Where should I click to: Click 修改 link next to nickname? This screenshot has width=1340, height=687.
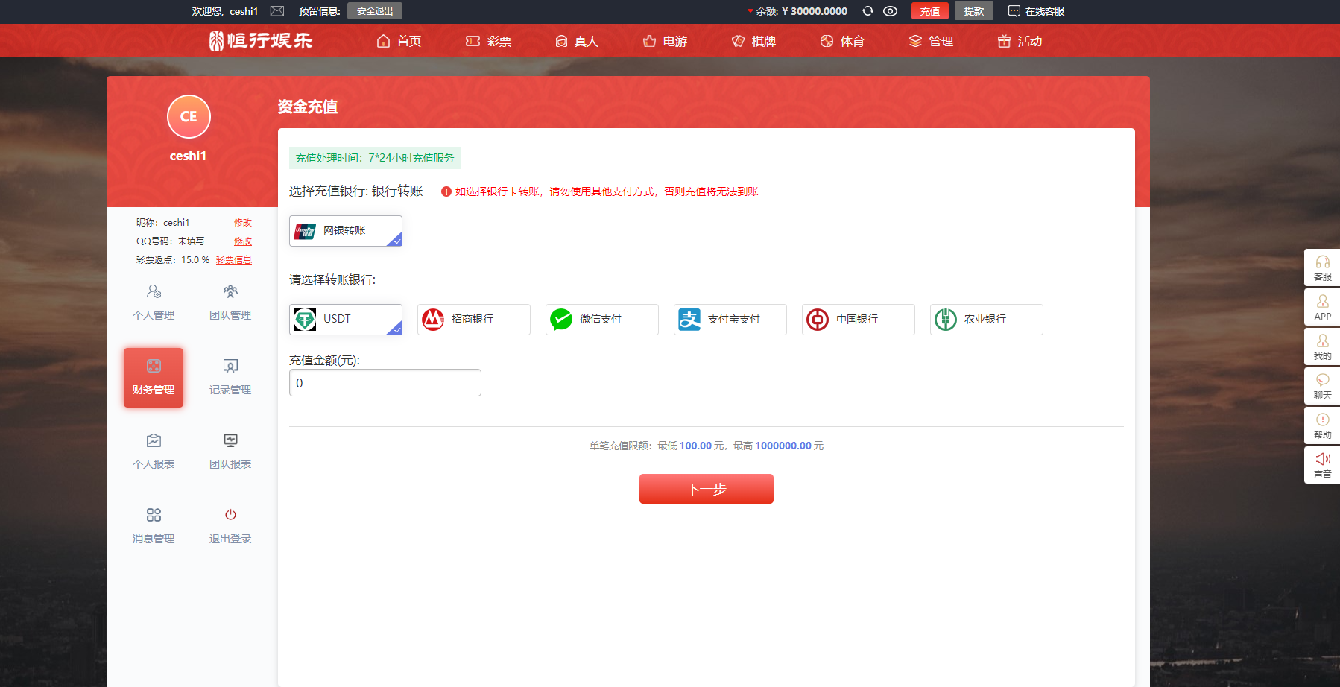(x=242, y=223)
